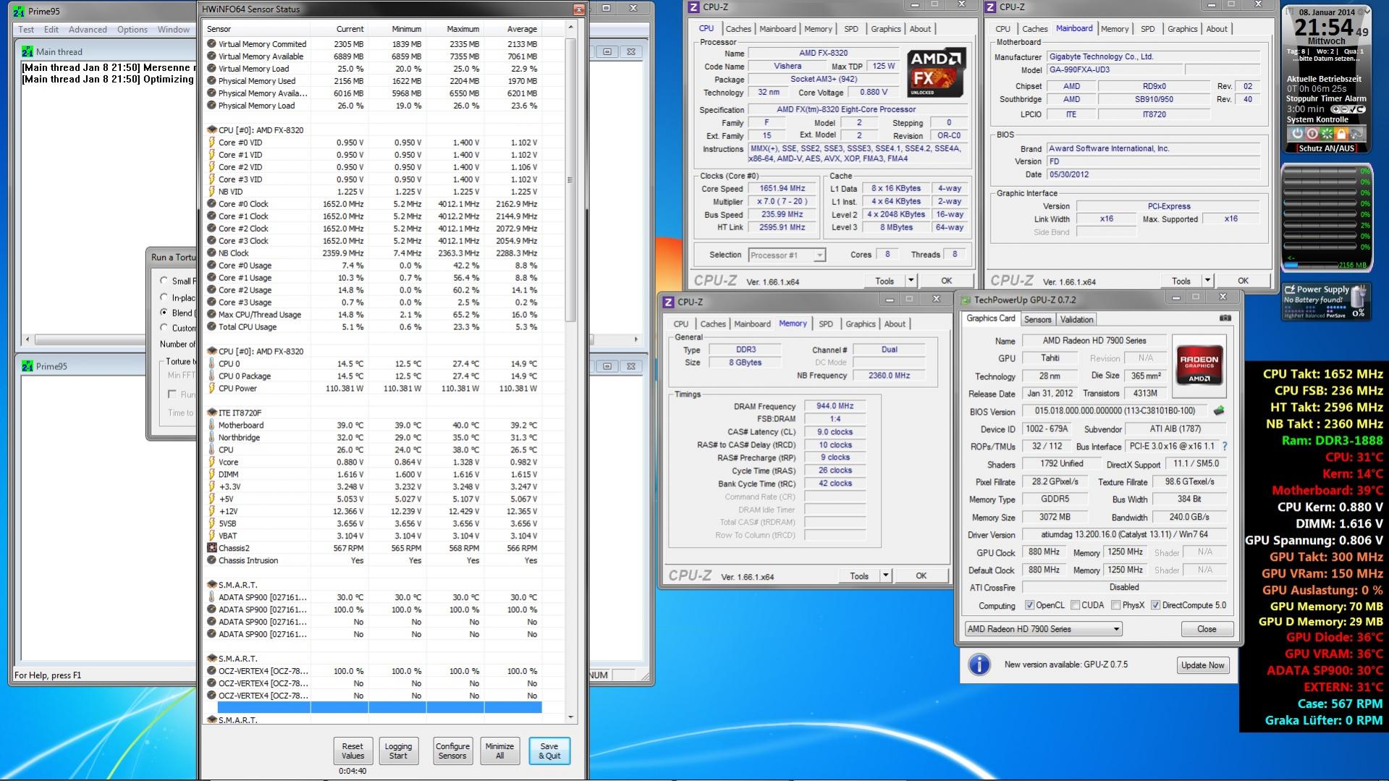
Task: Click Update Now for GPU-Z
Action: (x=1202, y=665)
